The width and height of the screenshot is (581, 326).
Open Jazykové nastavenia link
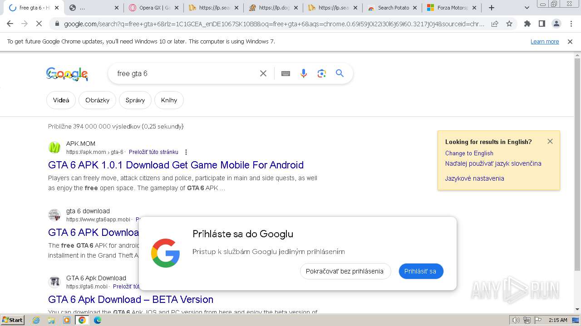pyautogui.click(x=474, y=178)
